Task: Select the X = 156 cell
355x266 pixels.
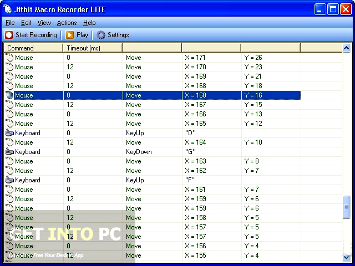Action: click(x=195, y=246)
